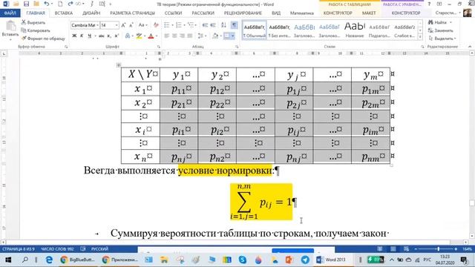The height and width of the screenshot is (267, 475).
Task: Increase font size with the large A icon
Action: (x=123, y=25)
